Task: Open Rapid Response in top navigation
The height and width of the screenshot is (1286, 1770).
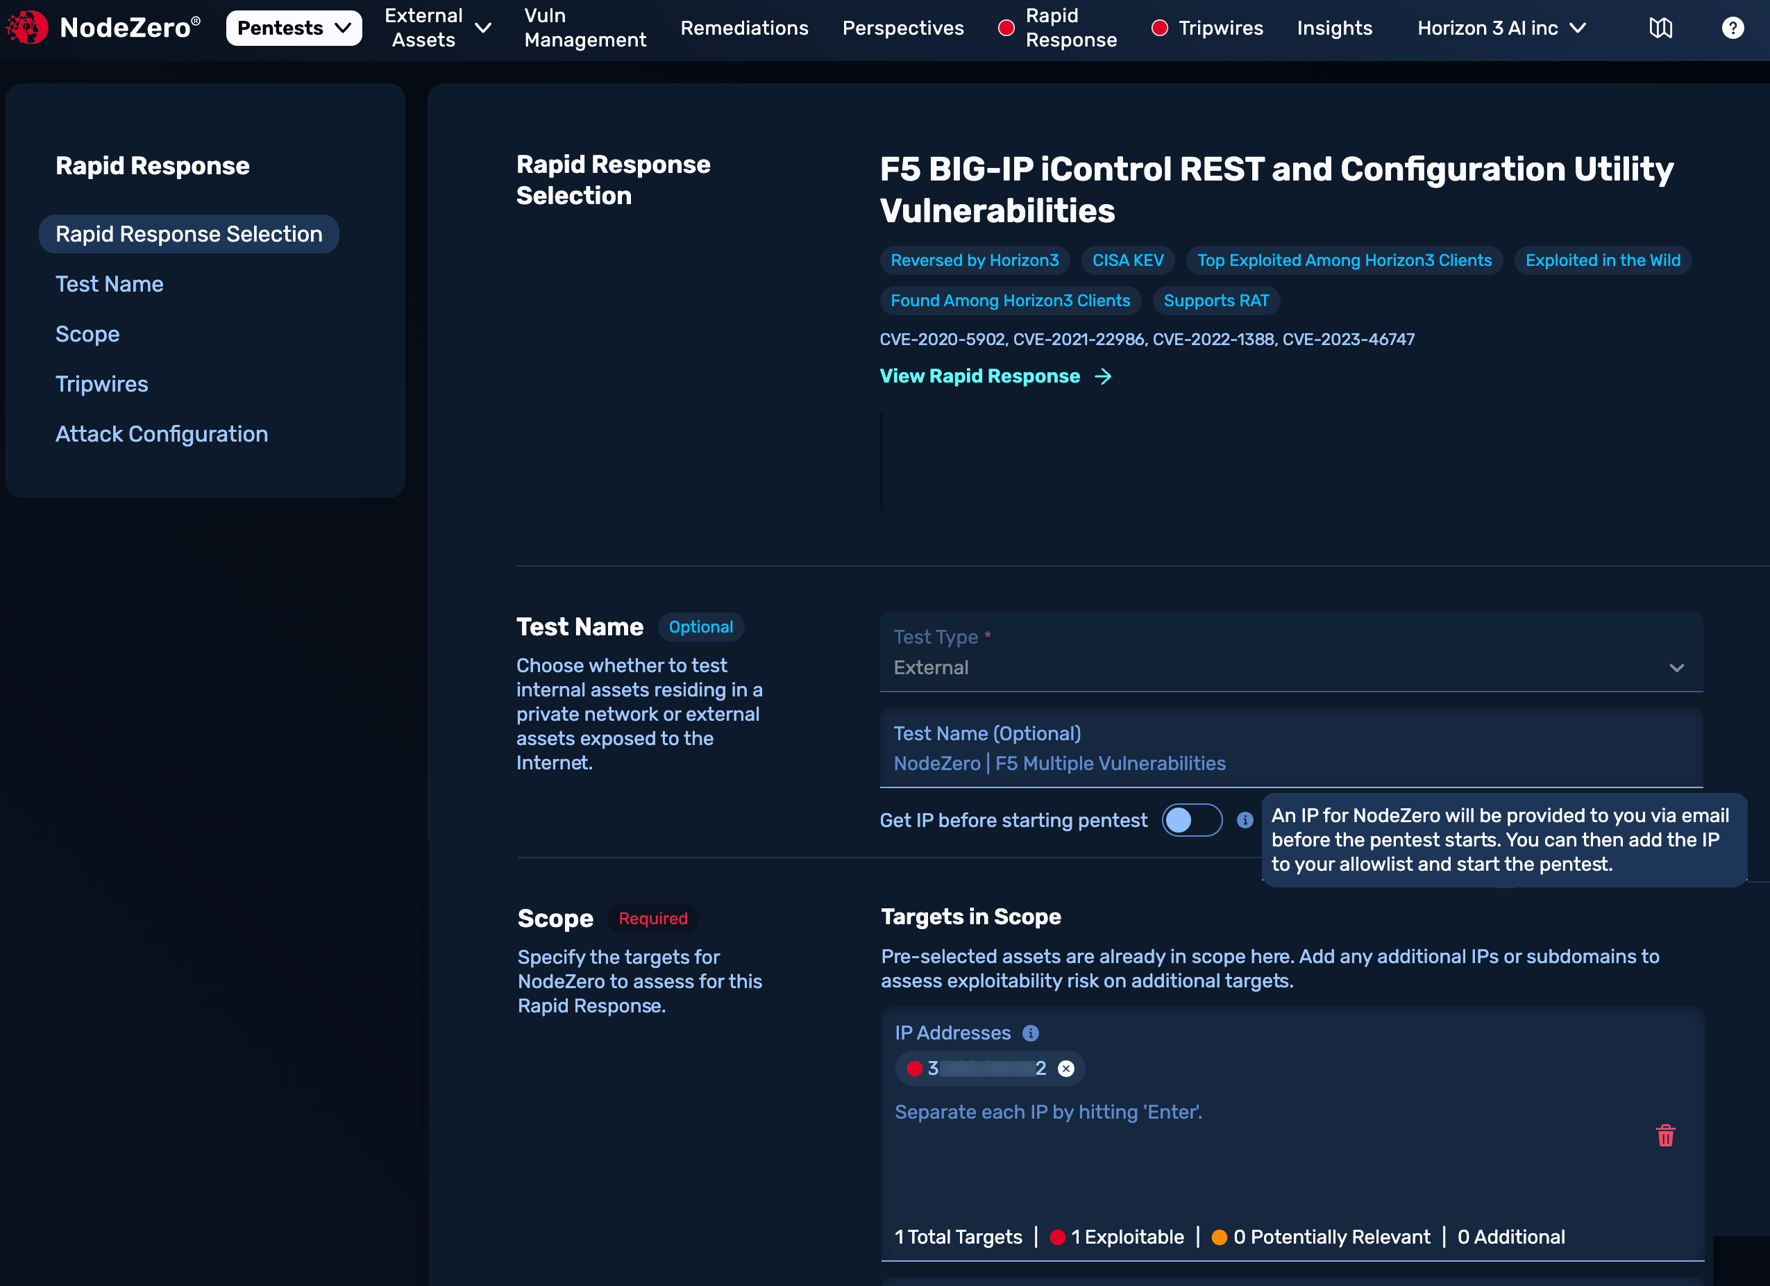Action: click(x=1059, y=28)
